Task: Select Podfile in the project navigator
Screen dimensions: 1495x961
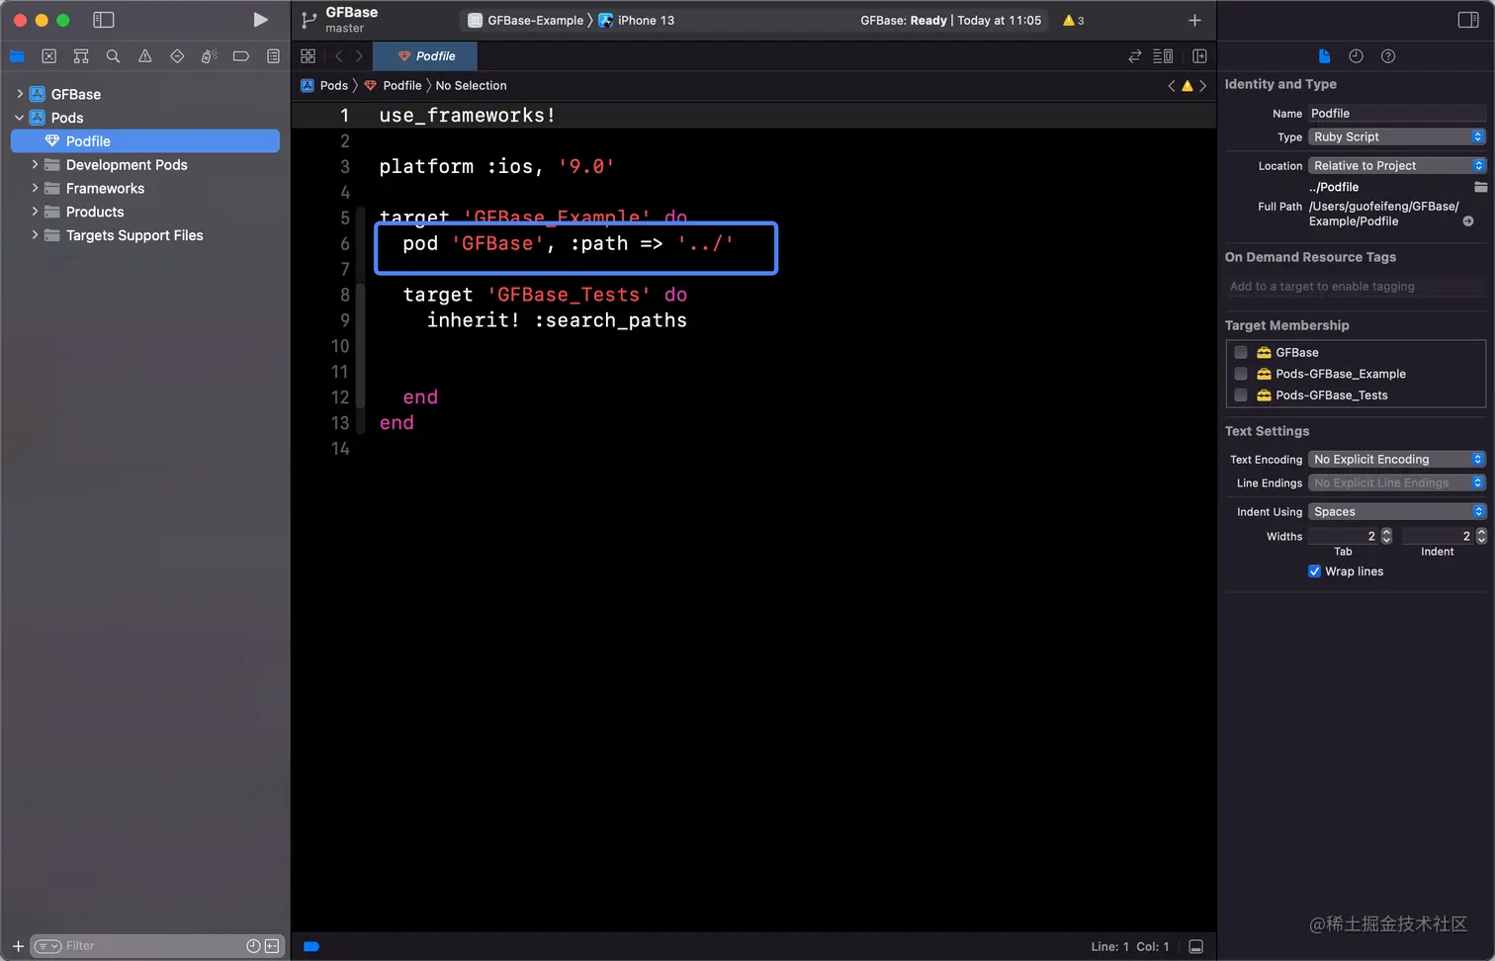Action: pos(145,141)
